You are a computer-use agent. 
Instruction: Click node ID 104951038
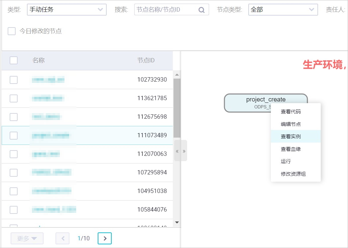tap(152, 191)
